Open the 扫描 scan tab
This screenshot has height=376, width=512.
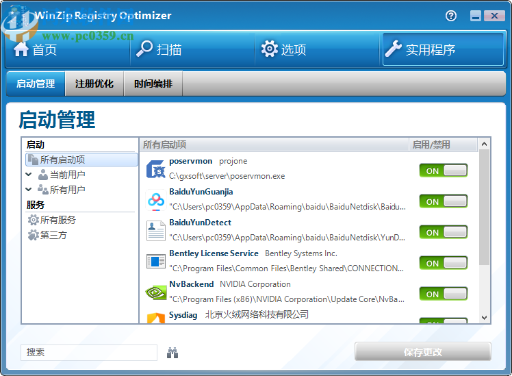[192, 49]
